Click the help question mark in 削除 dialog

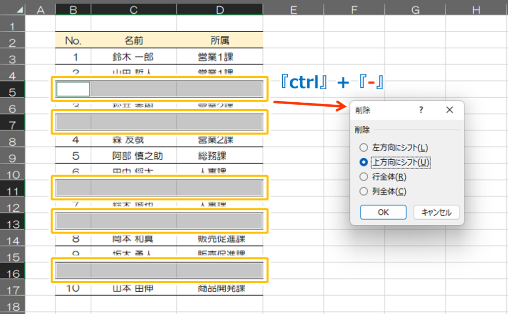(421, 110)
